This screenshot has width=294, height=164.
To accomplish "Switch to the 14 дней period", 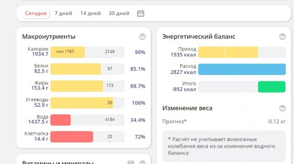I will (x=90, y=13).
